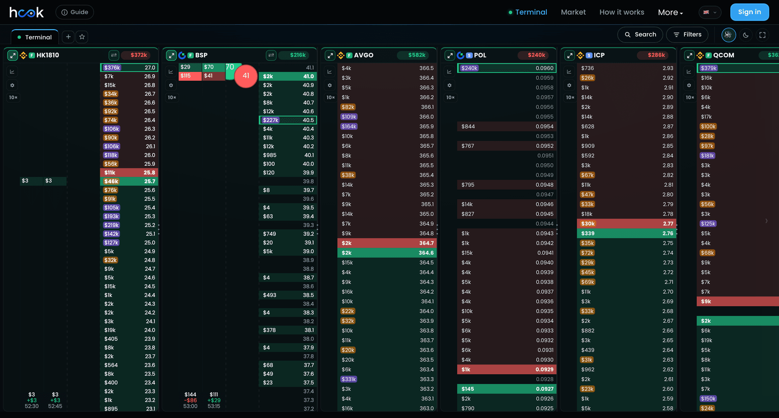Switch to the Terminal nav item

pyautogui.click(x=528, y=12)
